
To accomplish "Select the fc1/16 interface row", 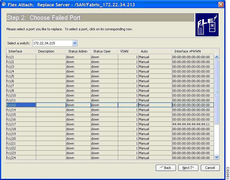I will 110,119.
